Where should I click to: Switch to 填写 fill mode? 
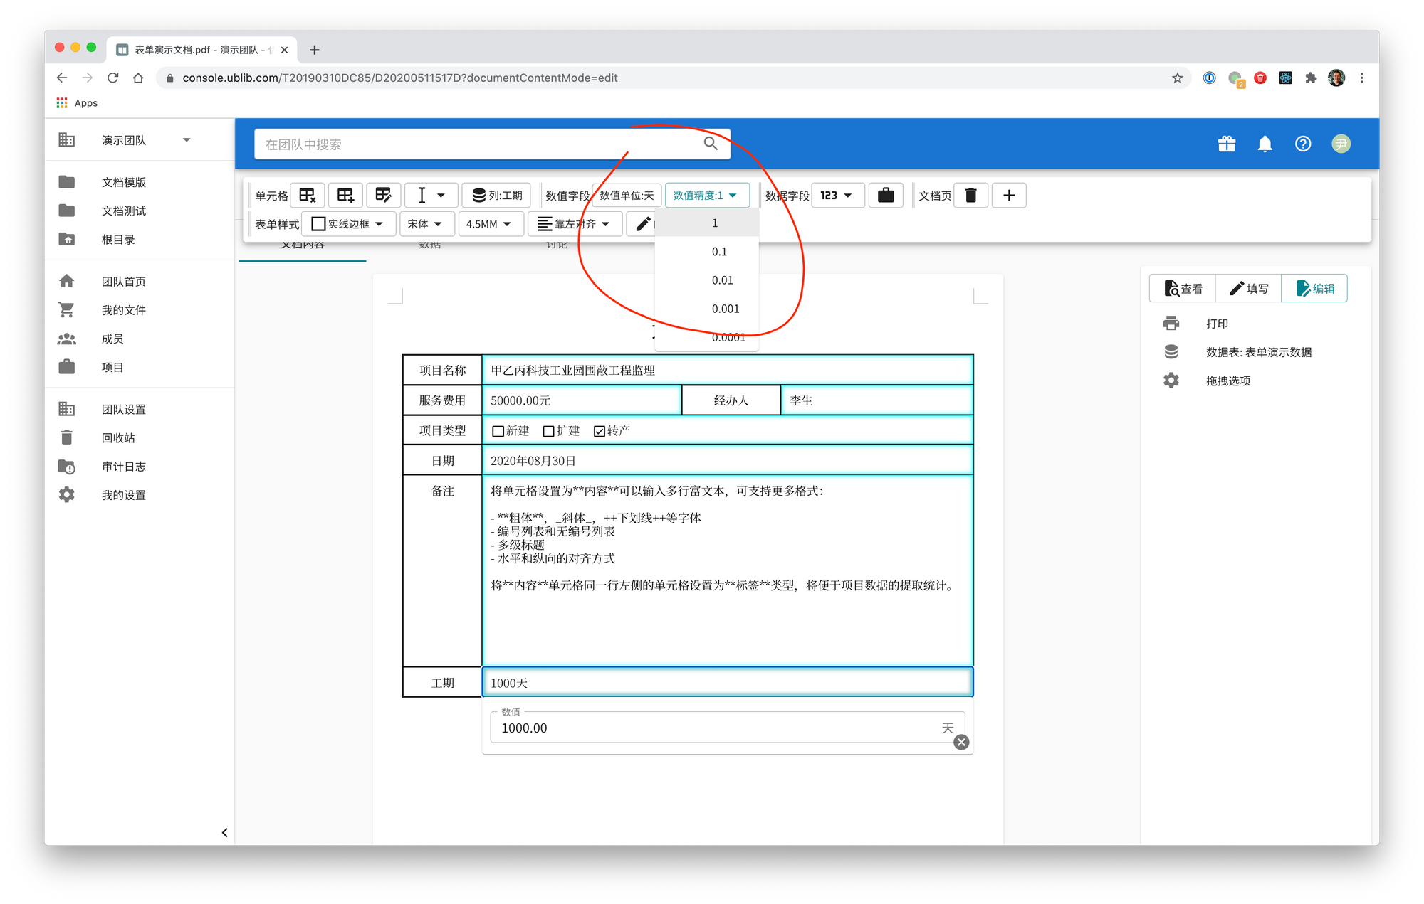(1249, 289)
